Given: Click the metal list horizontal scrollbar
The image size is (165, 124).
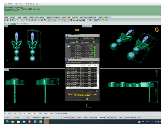Looking at the screenshot, I should tap(81, 88).
